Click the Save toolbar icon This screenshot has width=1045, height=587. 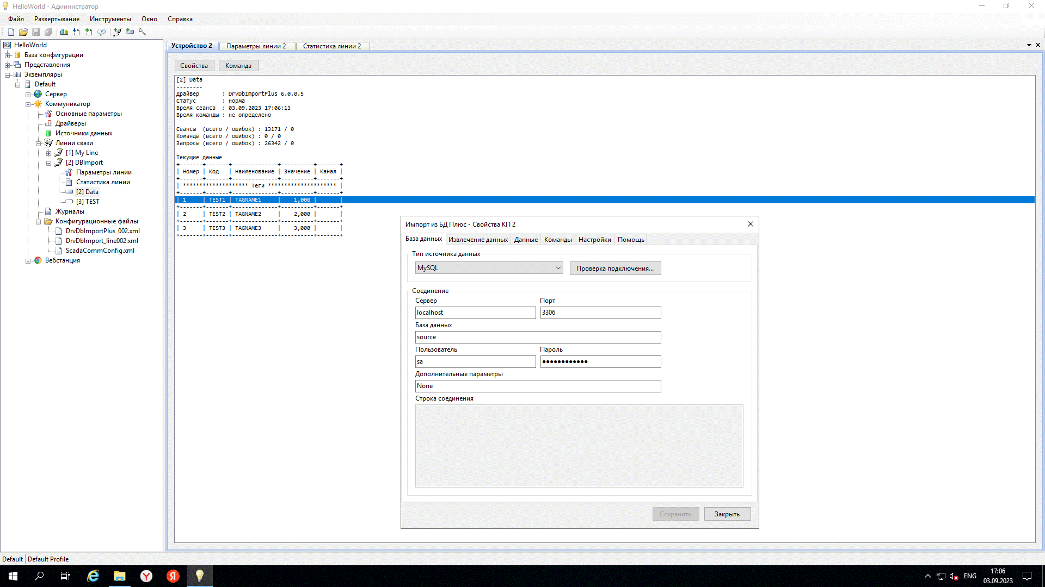(36, 32)
